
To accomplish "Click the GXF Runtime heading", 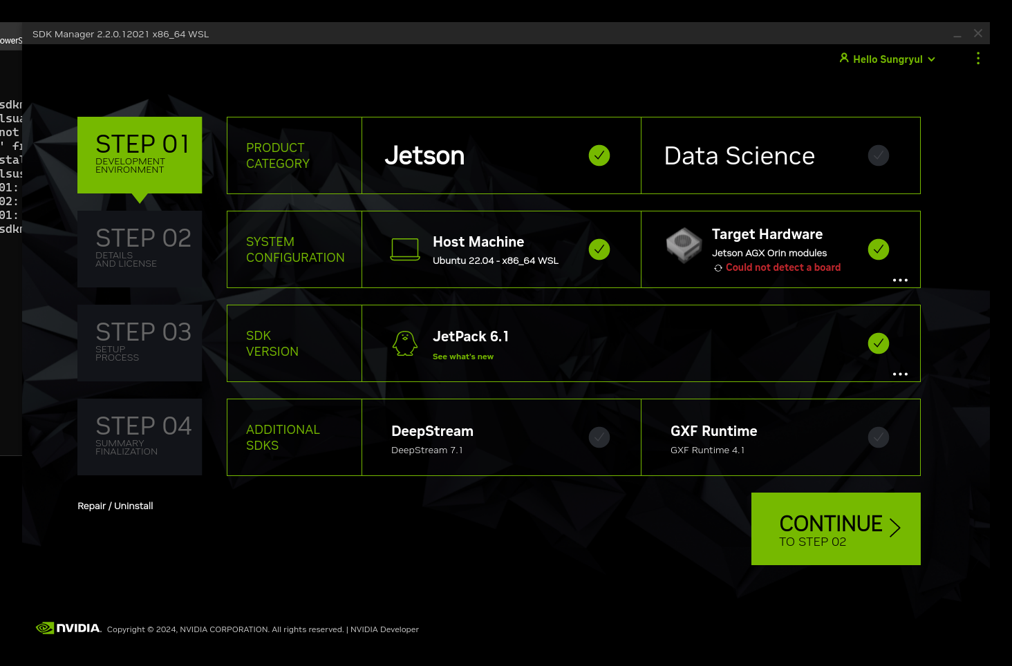I will 714,431.
